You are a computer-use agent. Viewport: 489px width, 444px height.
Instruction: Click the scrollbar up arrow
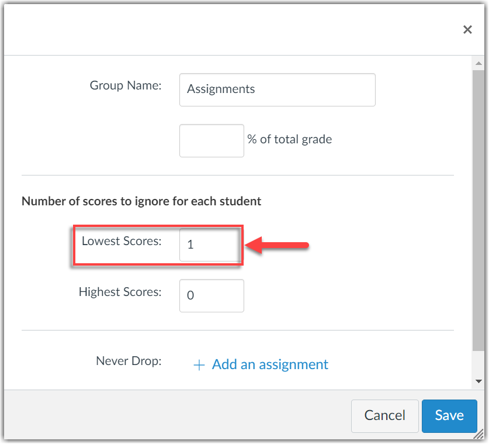[478, 63]
